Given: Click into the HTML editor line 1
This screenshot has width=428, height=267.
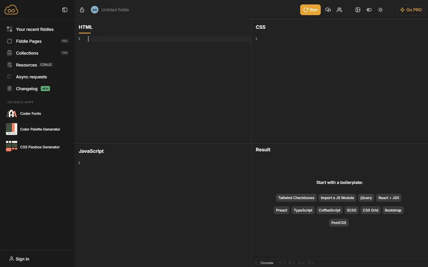Looking at the screenshot, I should 169,39.
